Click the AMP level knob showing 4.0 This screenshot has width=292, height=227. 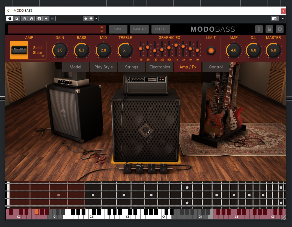click(234, 50)
